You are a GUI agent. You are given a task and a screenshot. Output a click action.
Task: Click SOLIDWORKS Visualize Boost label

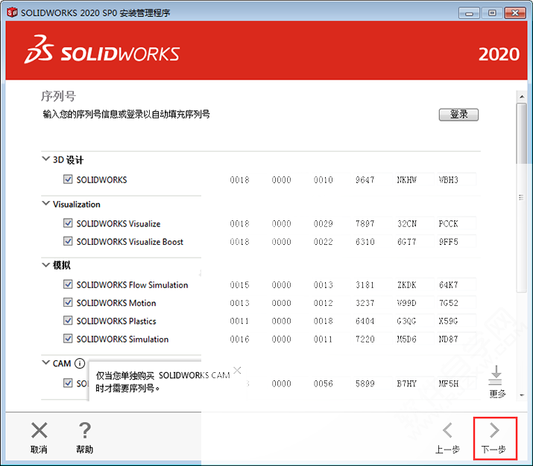[x=130, y=242]
